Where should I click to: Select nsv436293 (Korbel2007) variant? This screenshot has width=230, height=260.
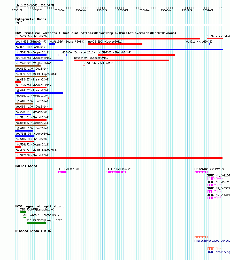click(x=33, y=96)
